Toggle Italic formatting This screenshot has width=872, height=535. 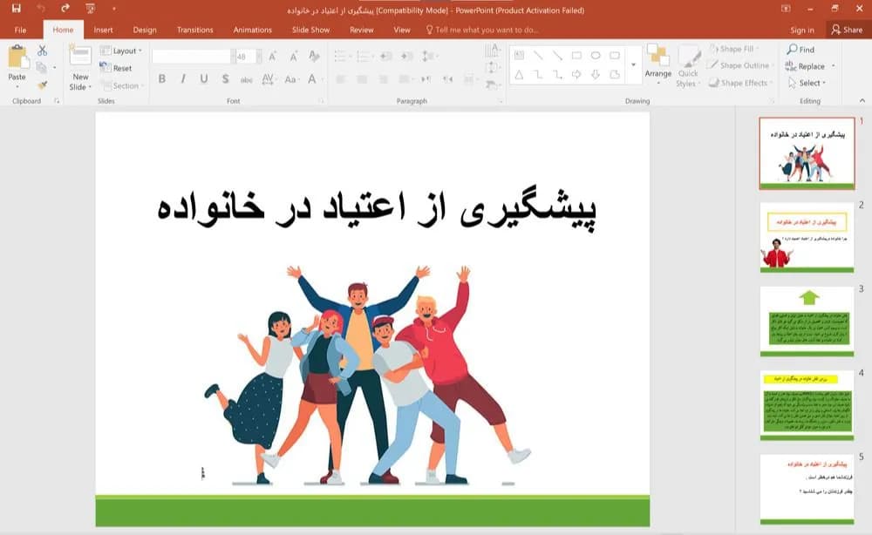183,79
